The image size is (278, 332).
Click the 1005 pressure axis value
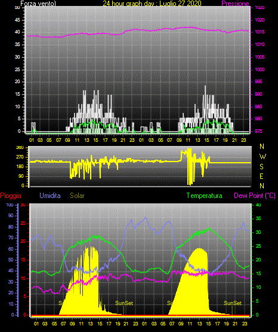coord(260,57)
